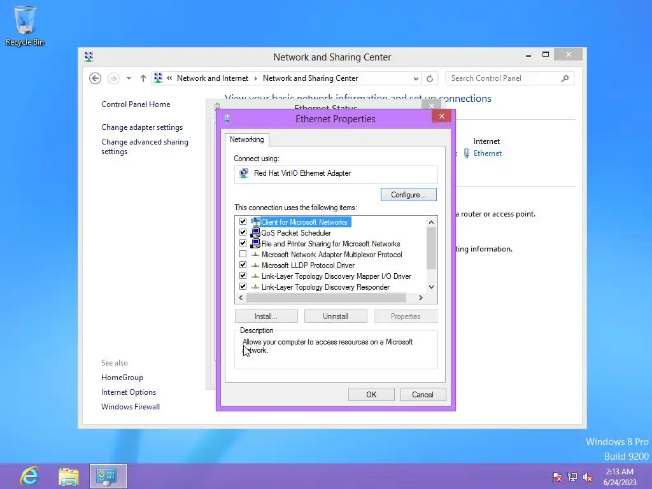
Task: Click the Control Panel icon in address bar
Action: (158, 78)
